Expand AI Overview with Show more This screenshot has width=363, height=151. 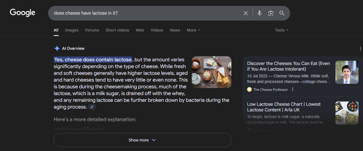[x=142, y=140]
